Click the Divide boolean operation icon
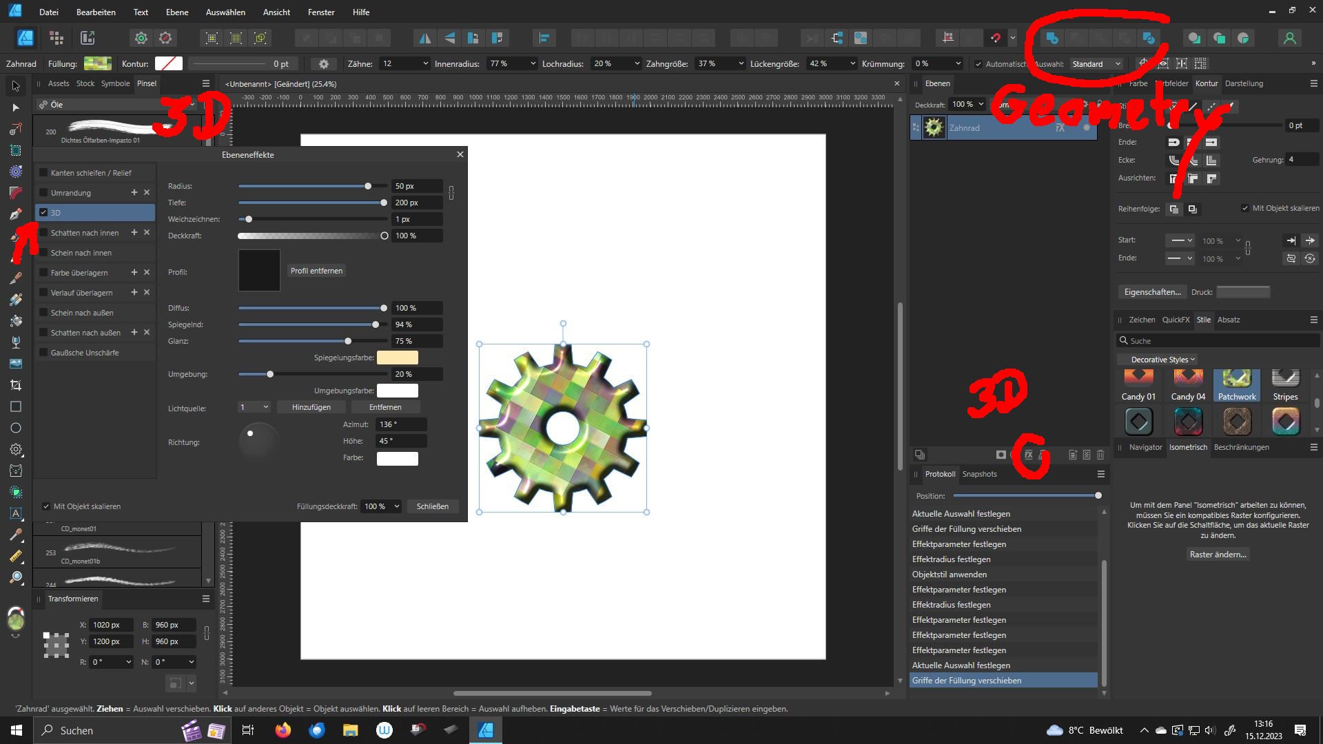The height and width of the screenshot is (744, 1323). (1149, 38)
